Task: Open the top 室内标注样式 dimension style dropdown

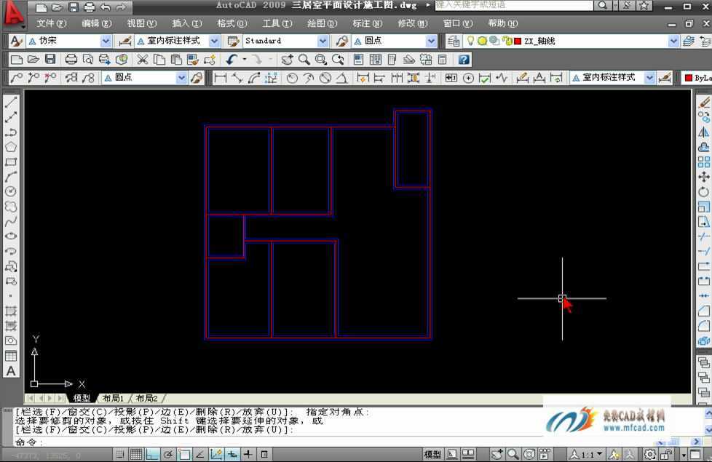Action: tap(214, 41)
